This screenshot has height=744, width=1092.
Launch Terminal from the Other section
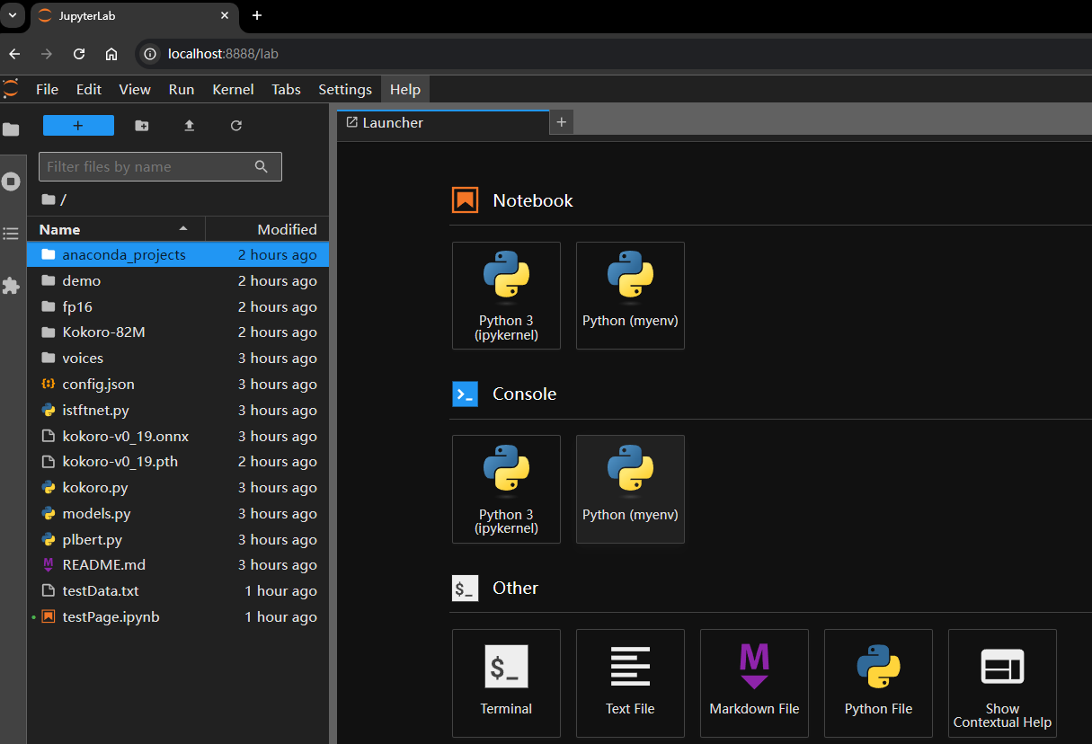click(x=506, y=682)
